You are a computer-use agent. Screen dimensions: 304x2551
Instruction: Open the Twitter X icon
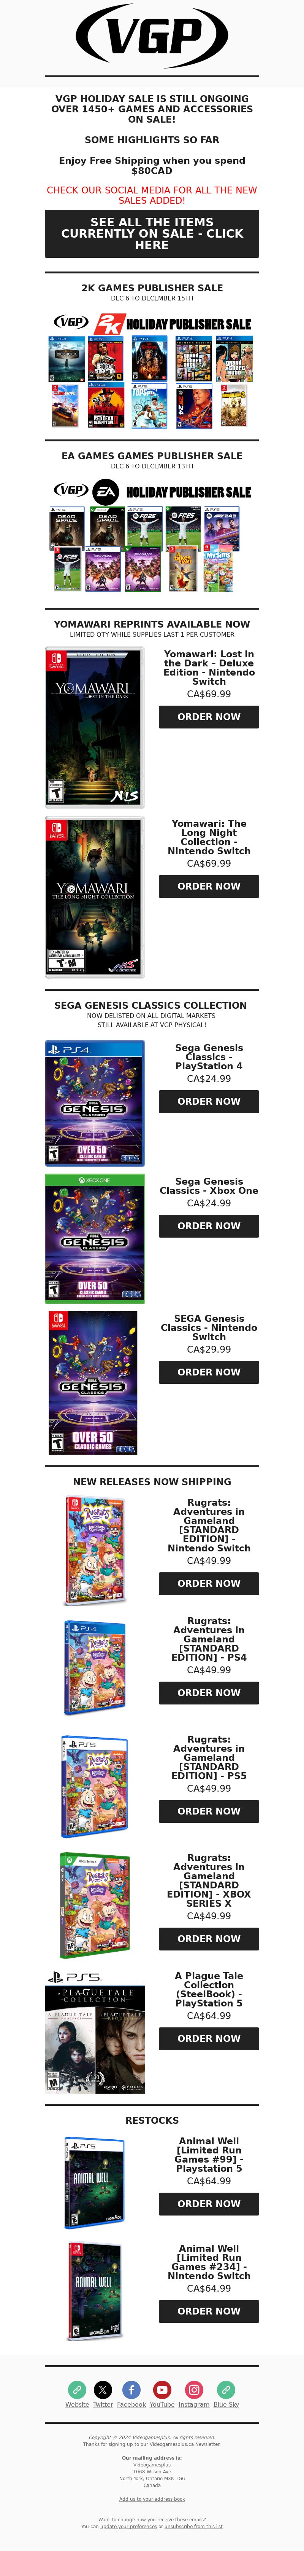point(103,2390)
